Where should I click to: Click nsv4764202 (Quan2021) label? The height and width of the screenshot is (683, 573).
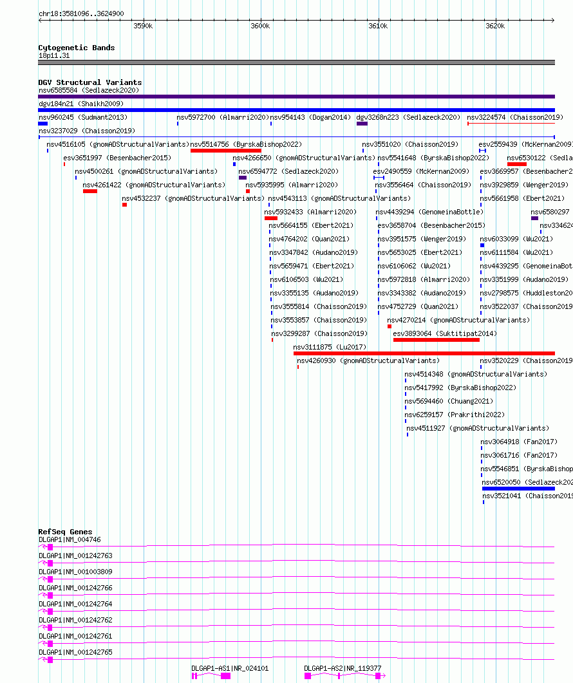[x=309, y=239]
